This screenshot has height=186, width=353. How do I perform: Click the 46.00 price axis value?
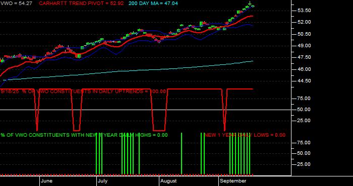tap(304, 69)
